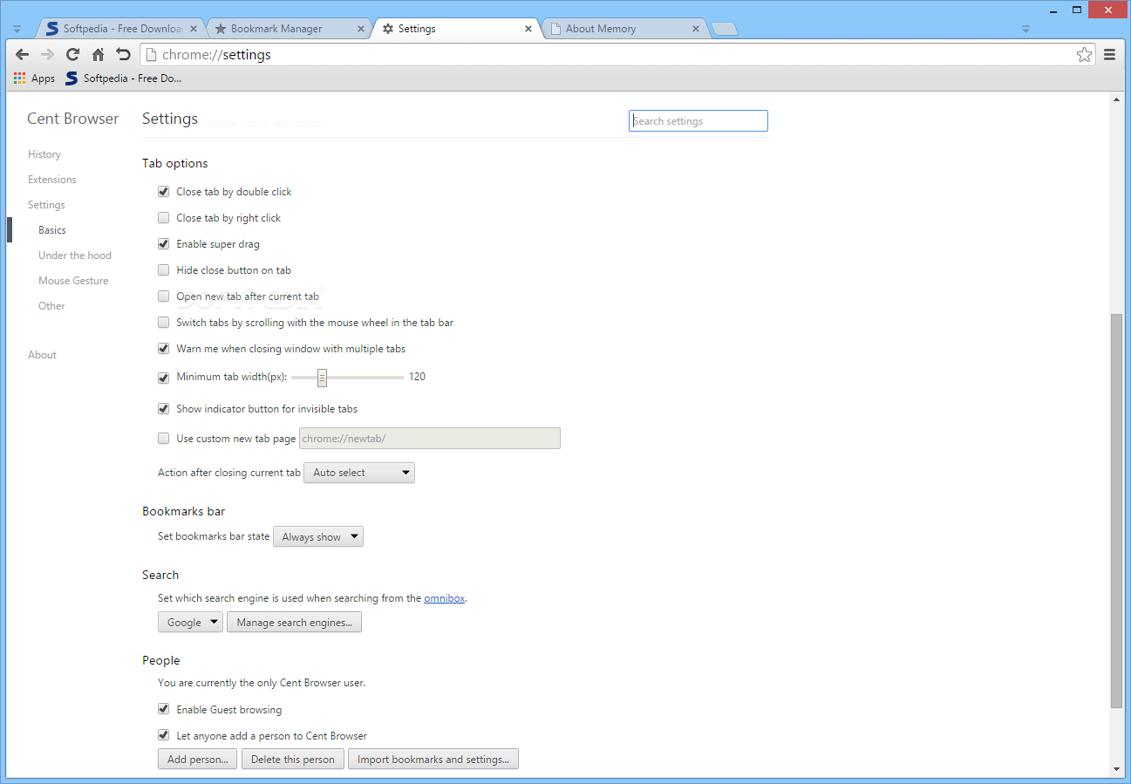Image resolution: width=1131 pixels, height=784 pixels.
Task: Click the Search settings field
Action: (698, 121)
